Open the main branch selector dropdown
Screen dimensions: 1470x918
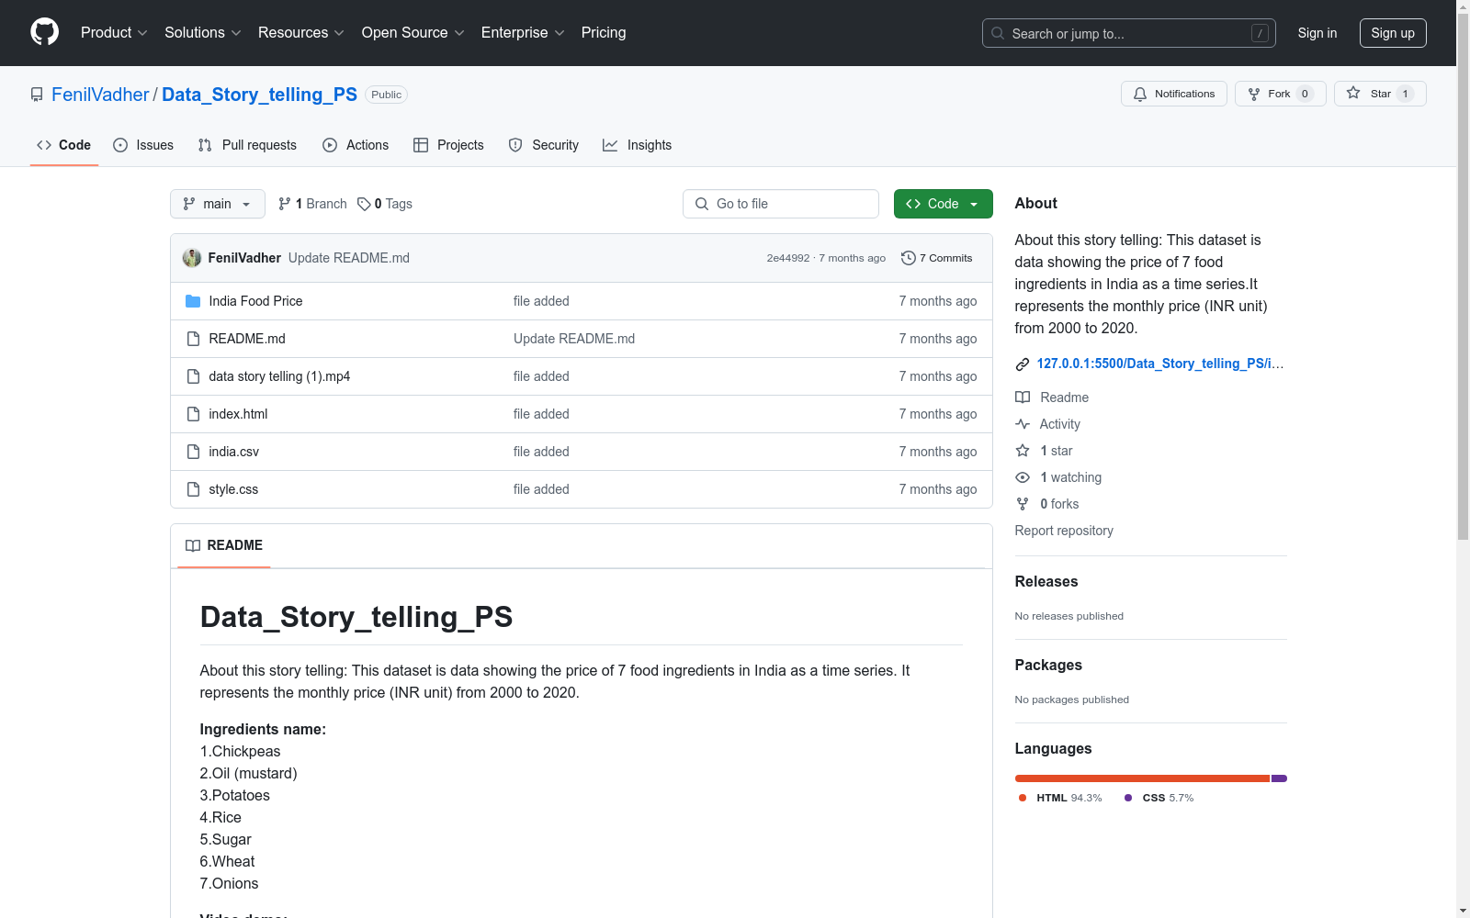[x=218, y=204]
